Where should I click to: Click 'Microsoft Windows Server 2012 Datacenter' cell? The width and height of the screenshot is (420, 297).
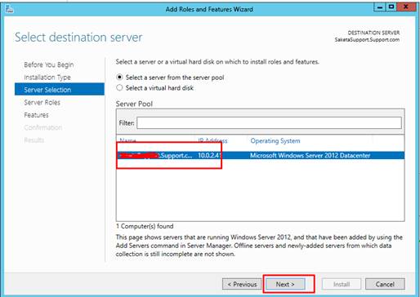coord(310,155)
